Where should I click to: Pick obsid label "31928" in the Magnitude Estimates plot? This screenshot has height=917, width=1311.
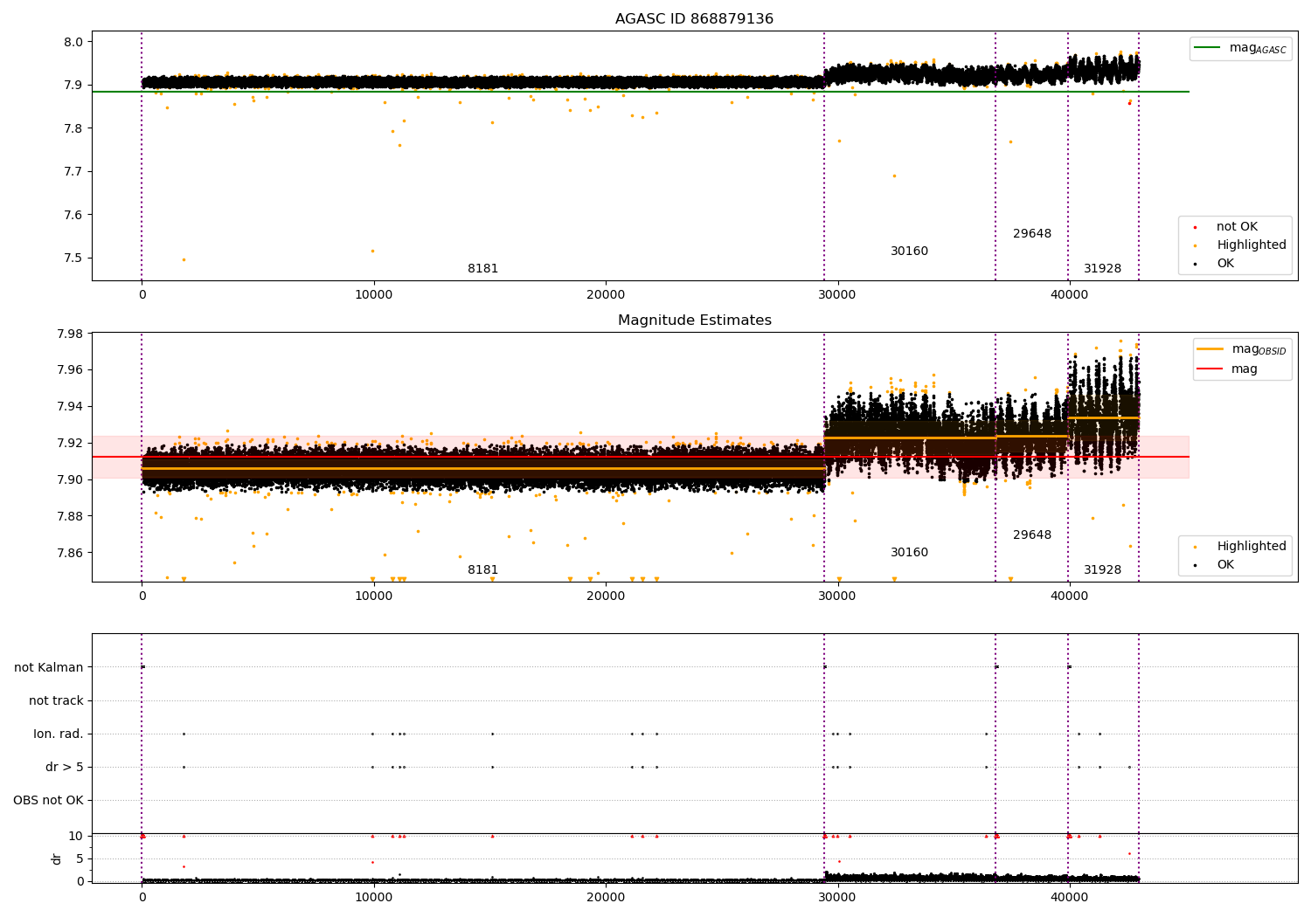1102,570
